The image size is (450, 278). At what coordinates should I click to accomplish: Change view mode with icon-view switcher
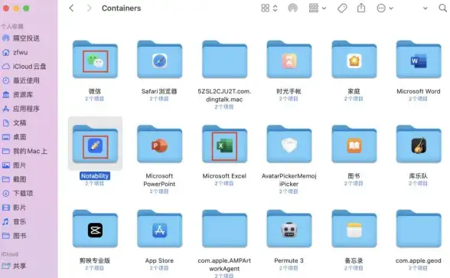pos(269,8)
